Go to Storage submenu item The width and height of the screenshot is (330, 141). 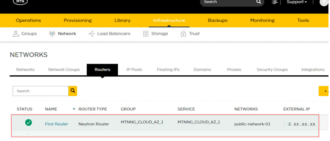coord(159,34)
